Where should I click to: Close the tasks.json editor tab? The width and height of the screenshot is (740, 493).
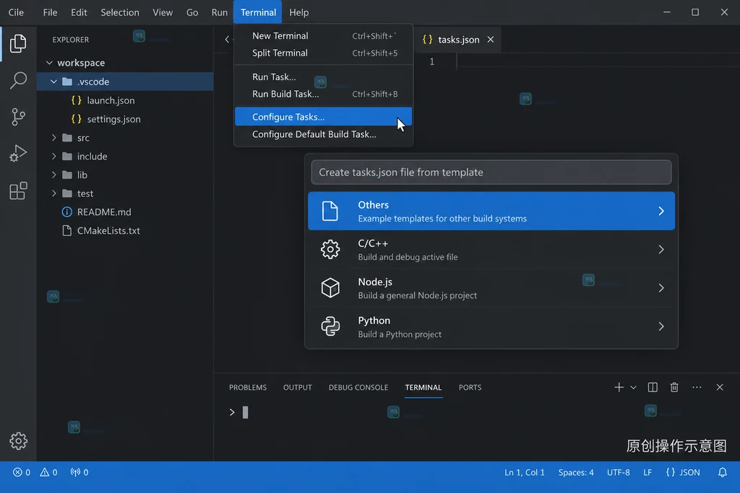pos(491,40)
